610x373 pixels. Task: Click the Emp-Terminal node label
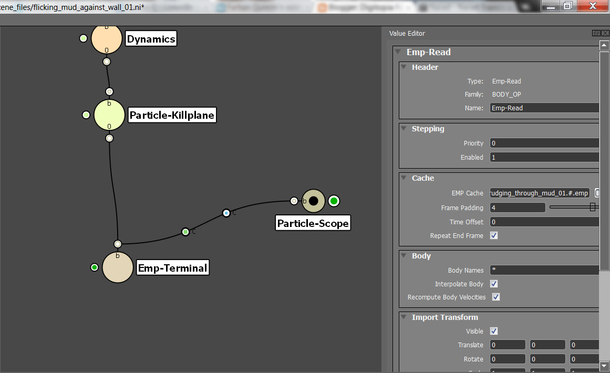pyautogui.click(x=173, y=267)
